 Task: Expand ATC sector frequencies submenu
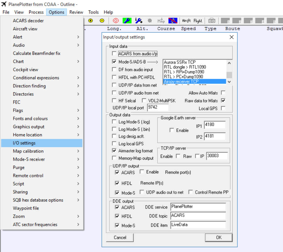coord(42,224)
